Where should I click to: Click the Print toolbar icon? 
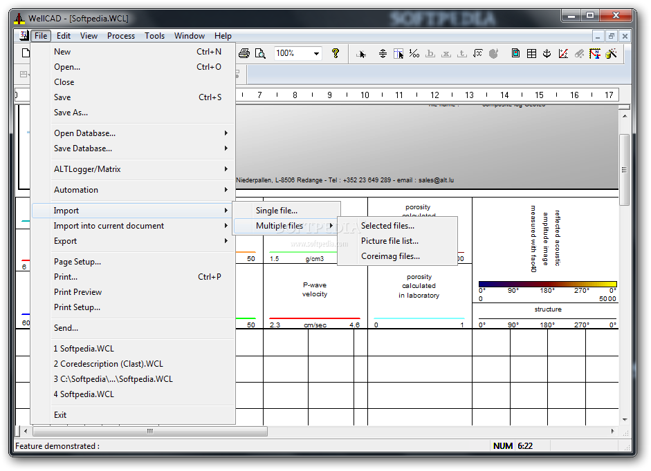(244, 53)
